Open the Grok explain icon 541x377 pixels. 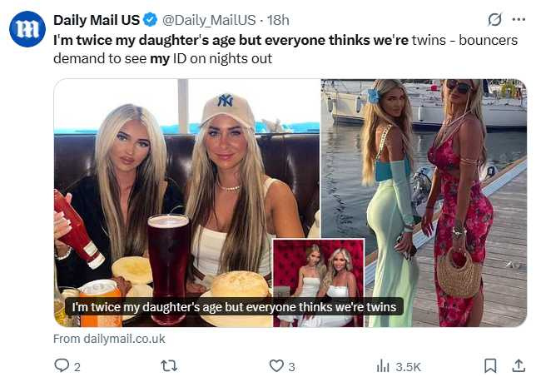coord(494,20)
